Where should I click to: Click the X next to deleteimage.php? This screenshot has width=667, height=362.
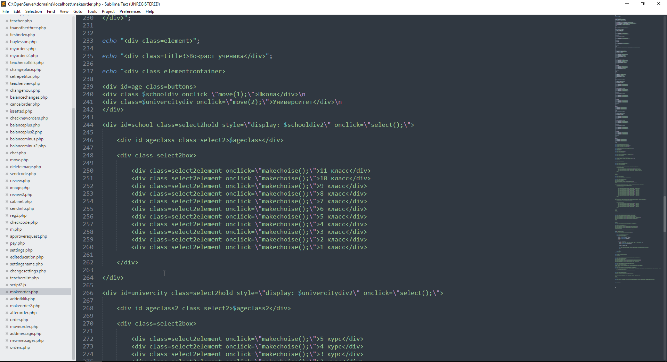(7, 167)
